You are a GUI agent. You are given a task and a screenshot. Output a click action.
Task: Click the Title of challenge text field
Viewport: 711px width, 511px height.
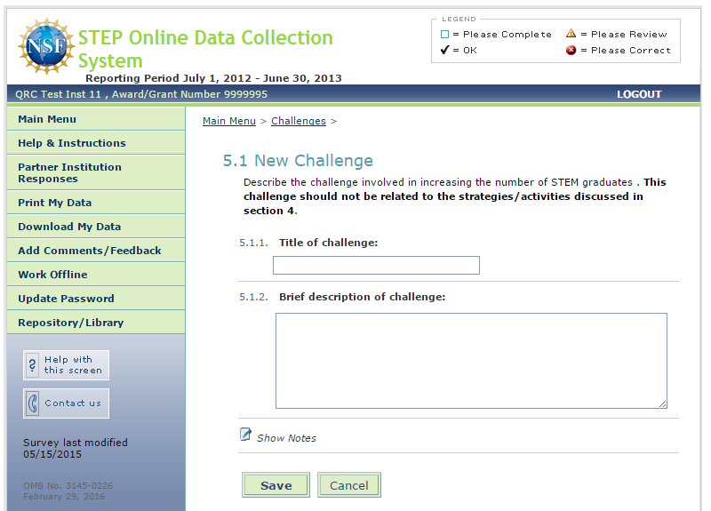click(x=376, y=266)
